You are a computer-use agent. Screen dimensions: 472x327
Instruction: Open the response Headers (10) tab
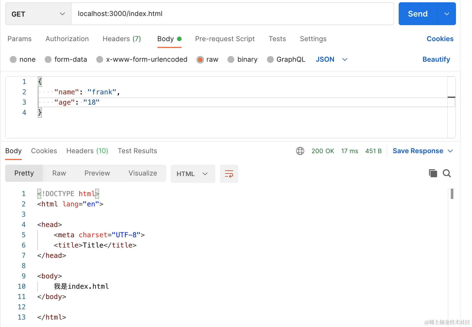[x=87, y=151]
